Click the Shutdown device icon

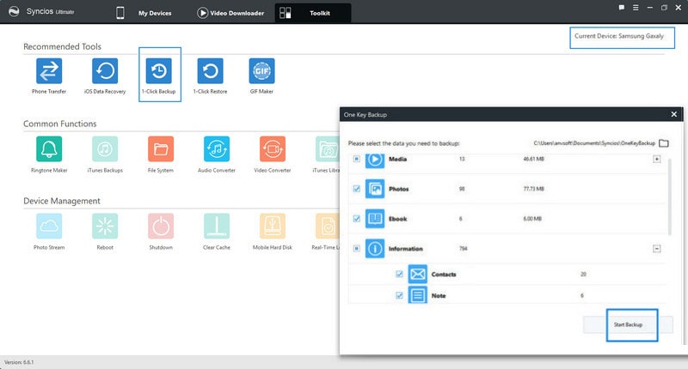[x=161, y=226]
